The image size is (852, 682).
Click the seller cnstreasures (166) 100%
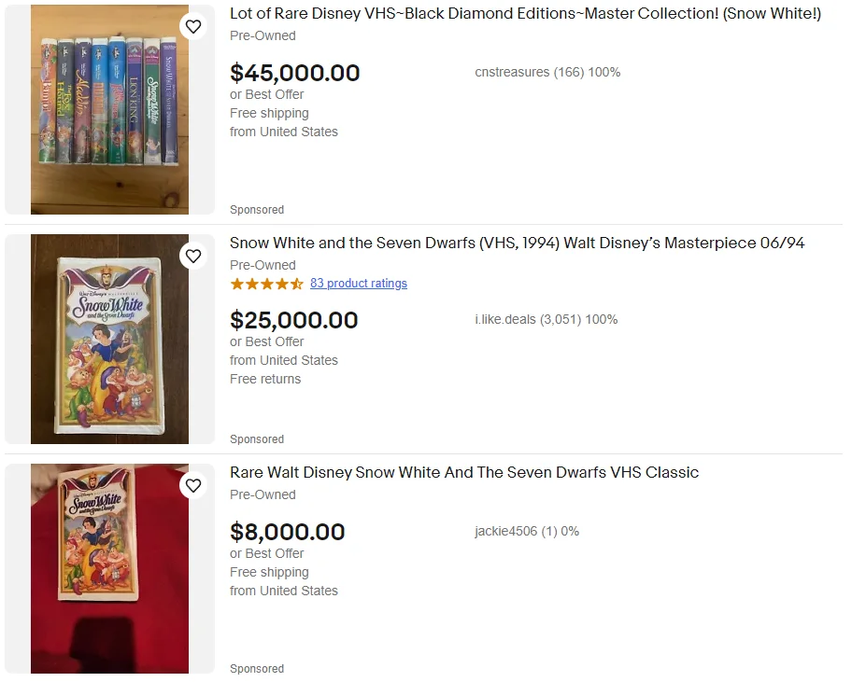[547, 73]
